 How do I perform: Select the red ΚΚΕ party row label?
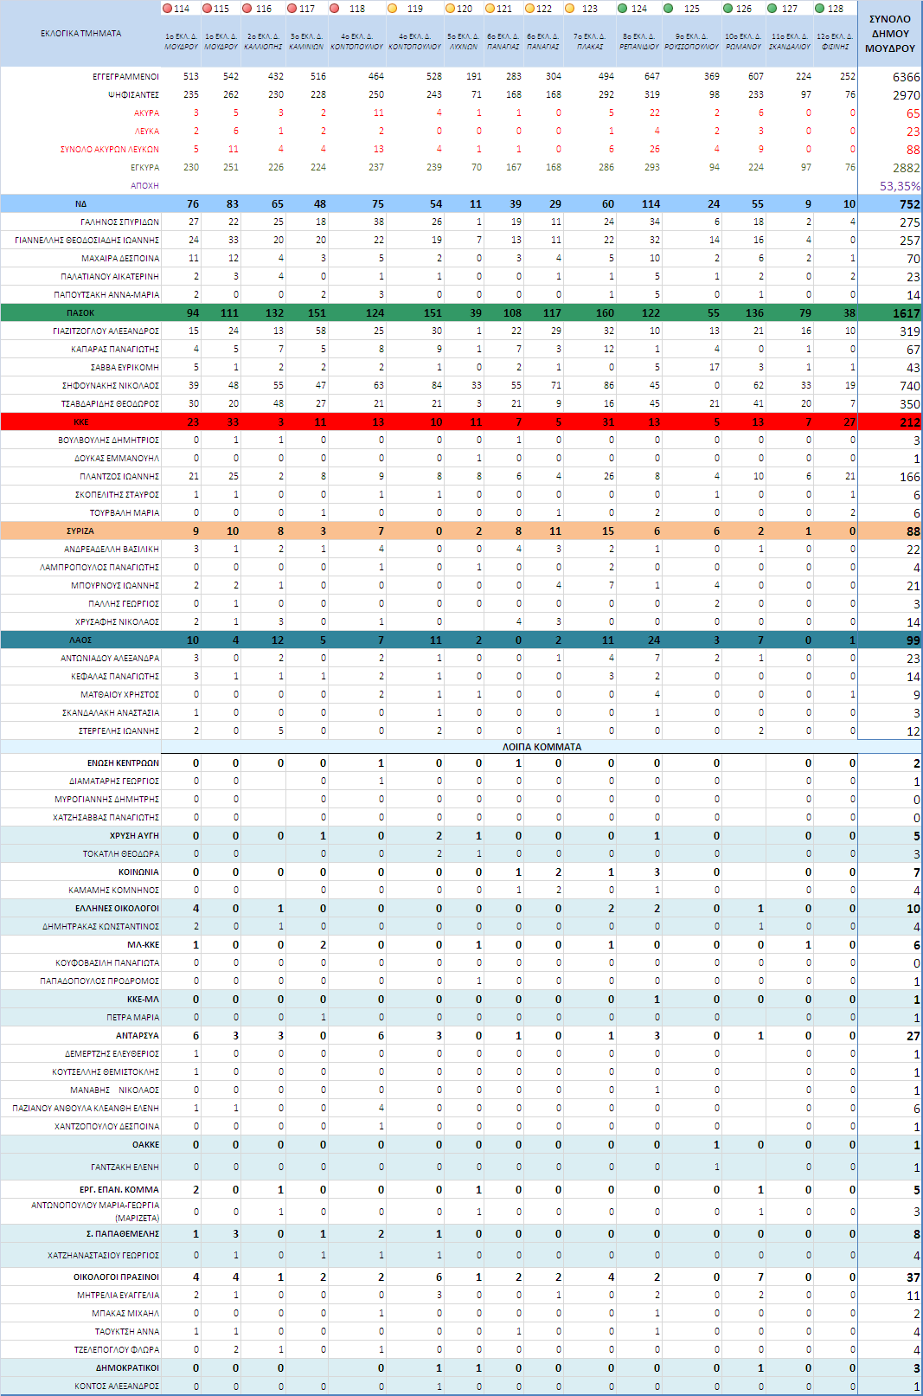80,421
